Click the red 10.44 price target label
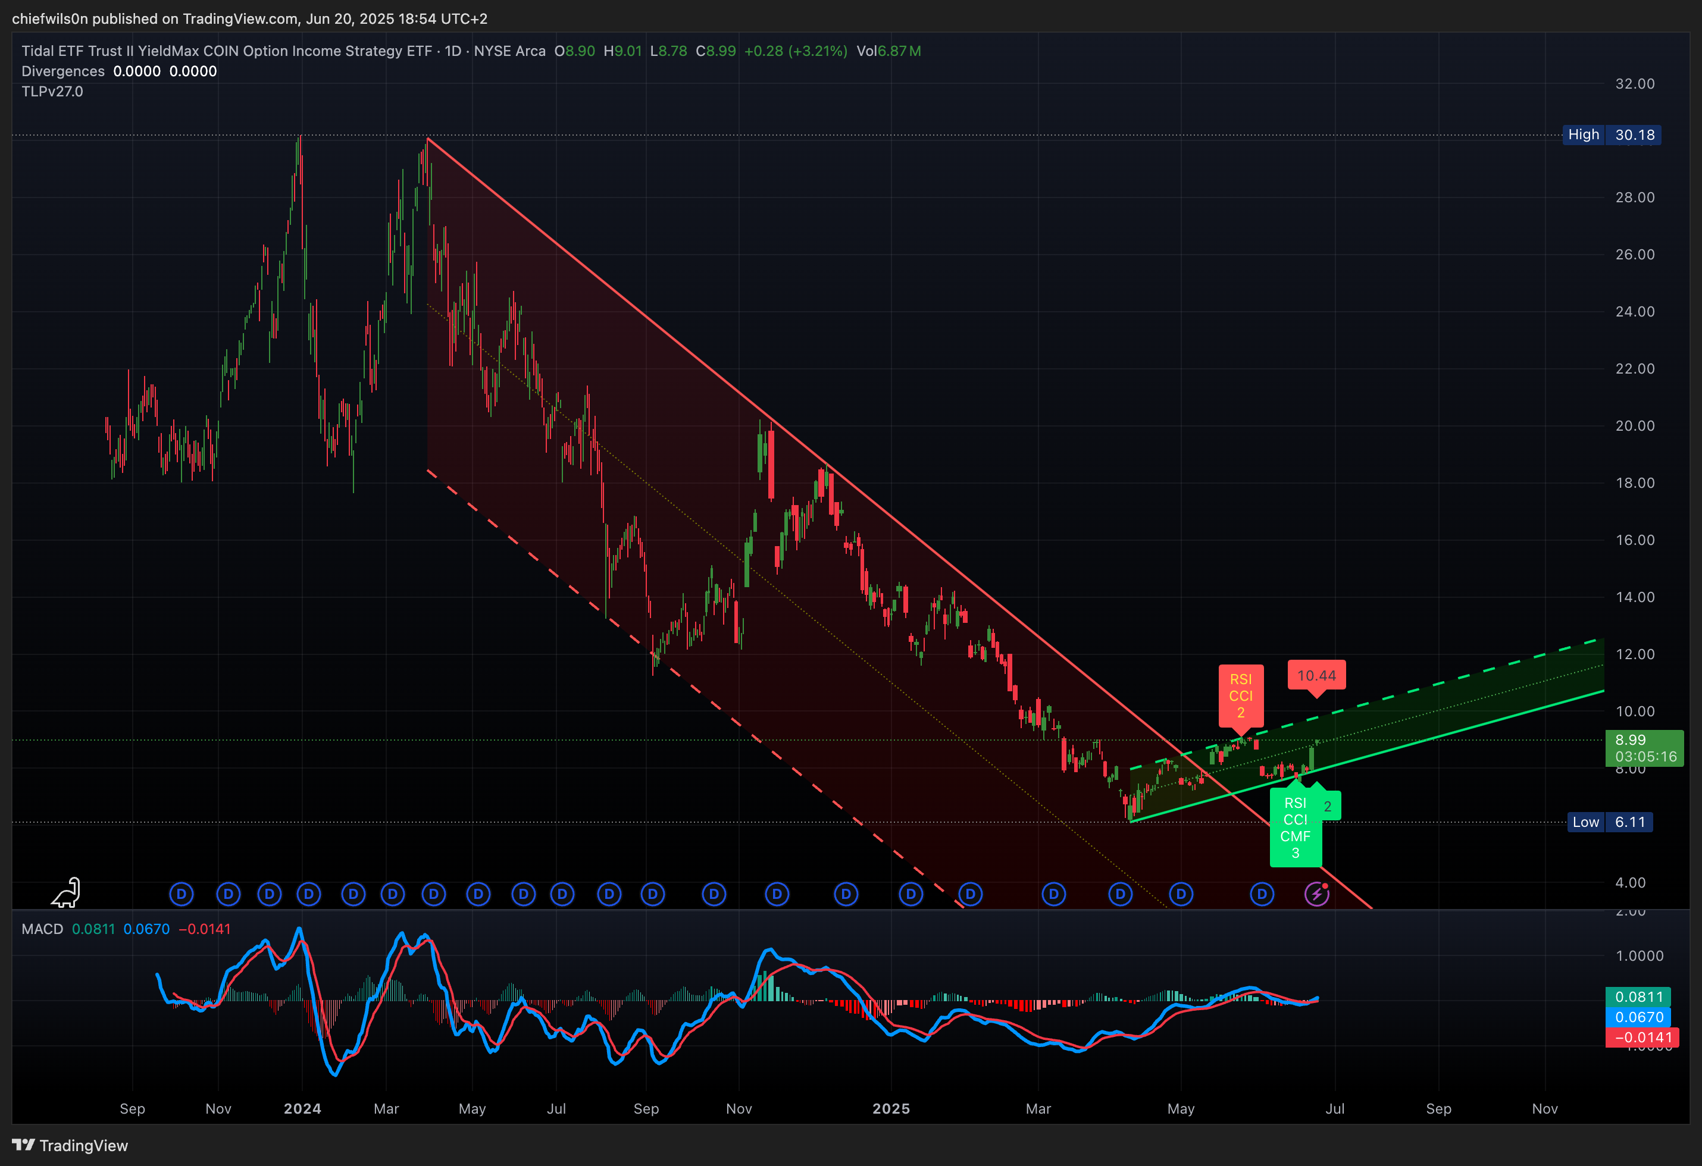The height and width of the screenshot is (1166, 1702). pos(1317,676)
